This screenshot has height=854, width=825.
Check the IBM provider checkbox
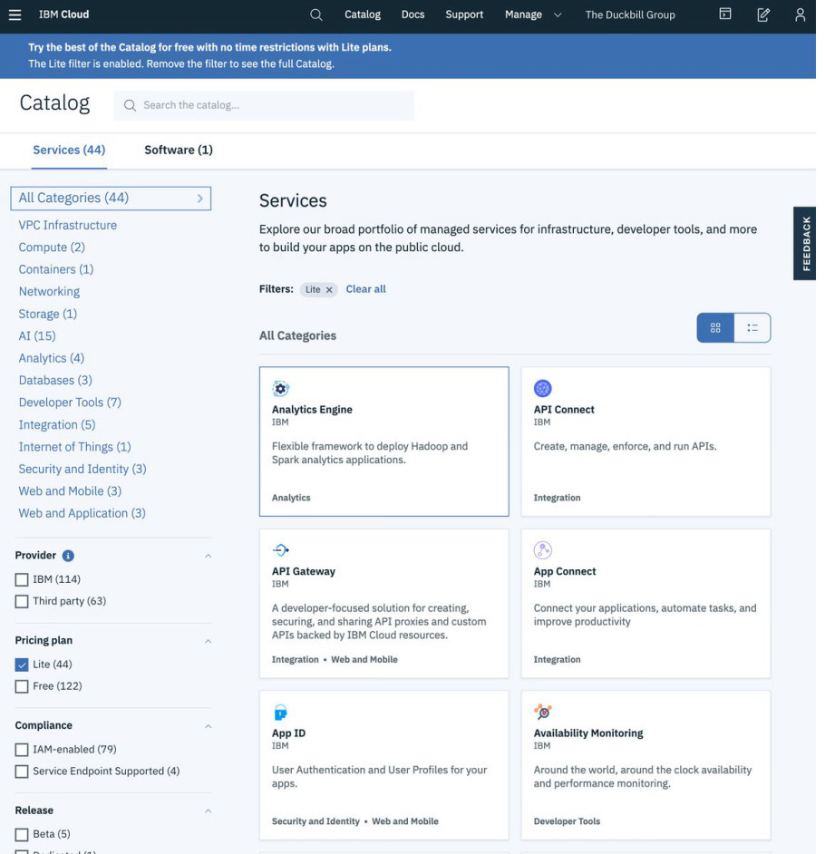coord(22,579)
